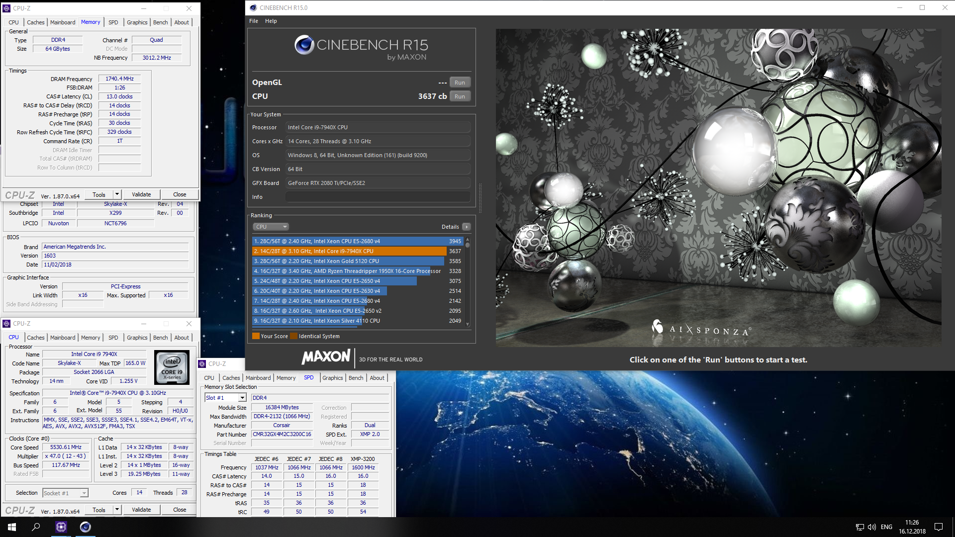Click Tools button in top CPU-Z window
This screenshot has height=537, width=955.
(99, 195)
